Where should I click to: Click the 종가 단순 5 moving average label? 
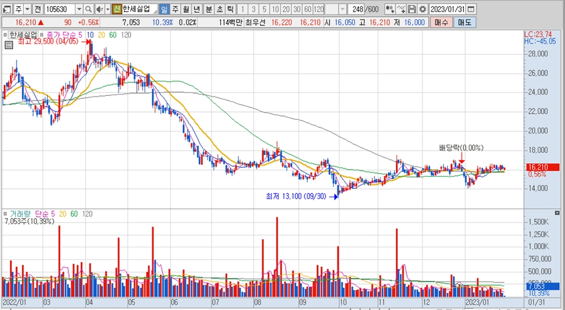[x=64, y=35]
